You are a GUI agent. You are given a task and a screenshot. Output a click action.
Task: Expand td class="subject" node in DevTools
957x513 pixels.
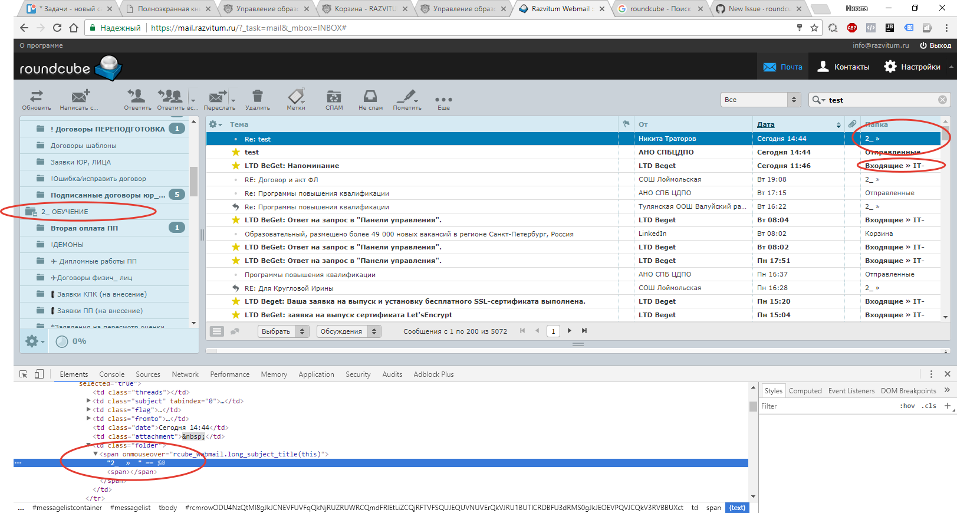click(x=88, y=401)
